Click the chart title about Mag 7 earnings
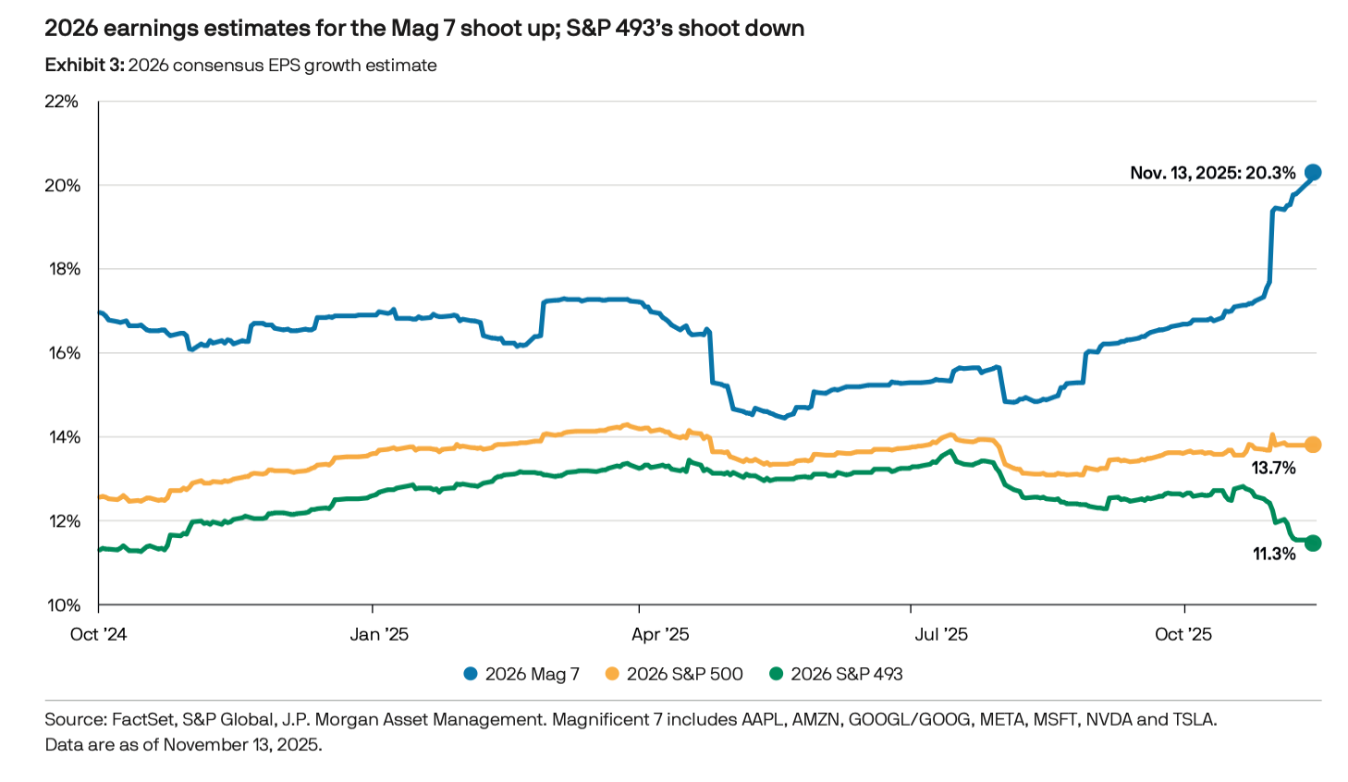Screen dimensions: 1348x782 pos(424,29)
